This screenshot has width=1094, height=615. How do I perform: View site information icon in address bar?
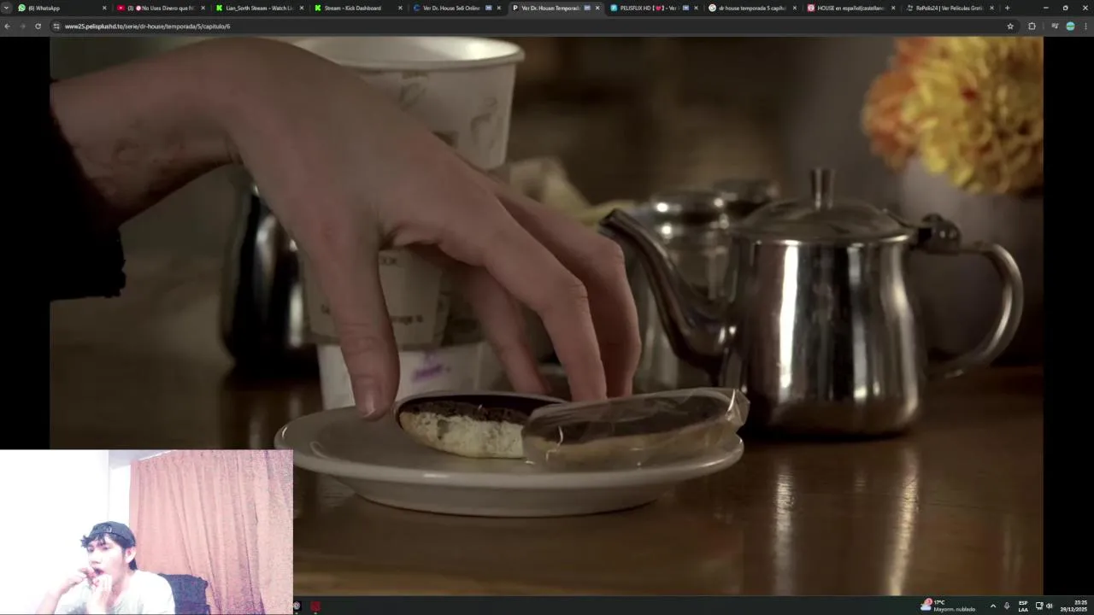[56, 26]
